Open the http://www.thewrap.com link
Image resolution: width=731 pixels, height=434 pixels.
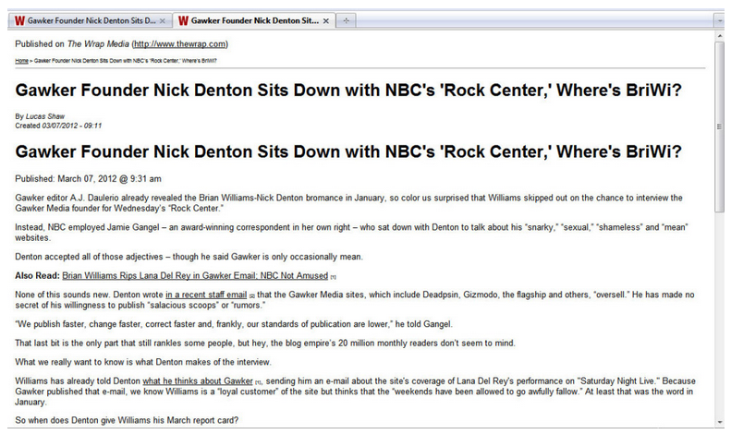pyautogui.click(x=179, y=43)
